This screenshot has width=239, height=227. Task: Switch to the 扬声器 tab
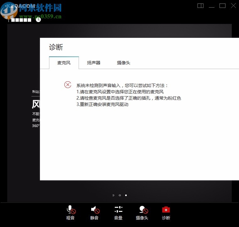pos(94,63)
